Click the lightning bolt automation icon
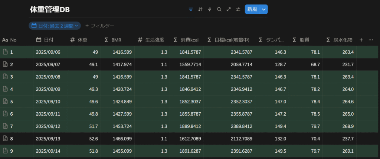Image resolution: width=380 pixels, height=159 pixels. 210,9
